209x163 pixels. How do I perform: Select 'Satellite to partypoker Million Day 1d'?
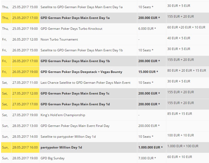click(68, 136)
